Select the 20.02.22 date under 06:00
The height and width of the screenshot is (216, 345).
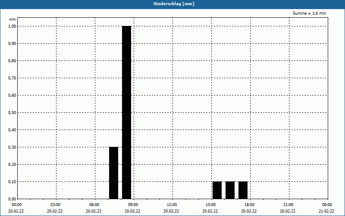94,211
